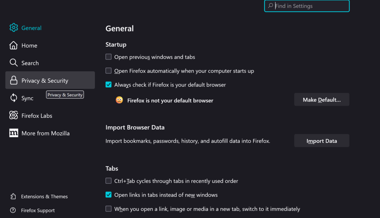Check Open Firefox automatically at computer startup
The image size is (380, 218).
point(108,71)
